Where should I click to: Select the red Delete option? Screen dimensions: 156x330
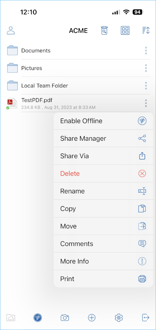click(103, 173)
